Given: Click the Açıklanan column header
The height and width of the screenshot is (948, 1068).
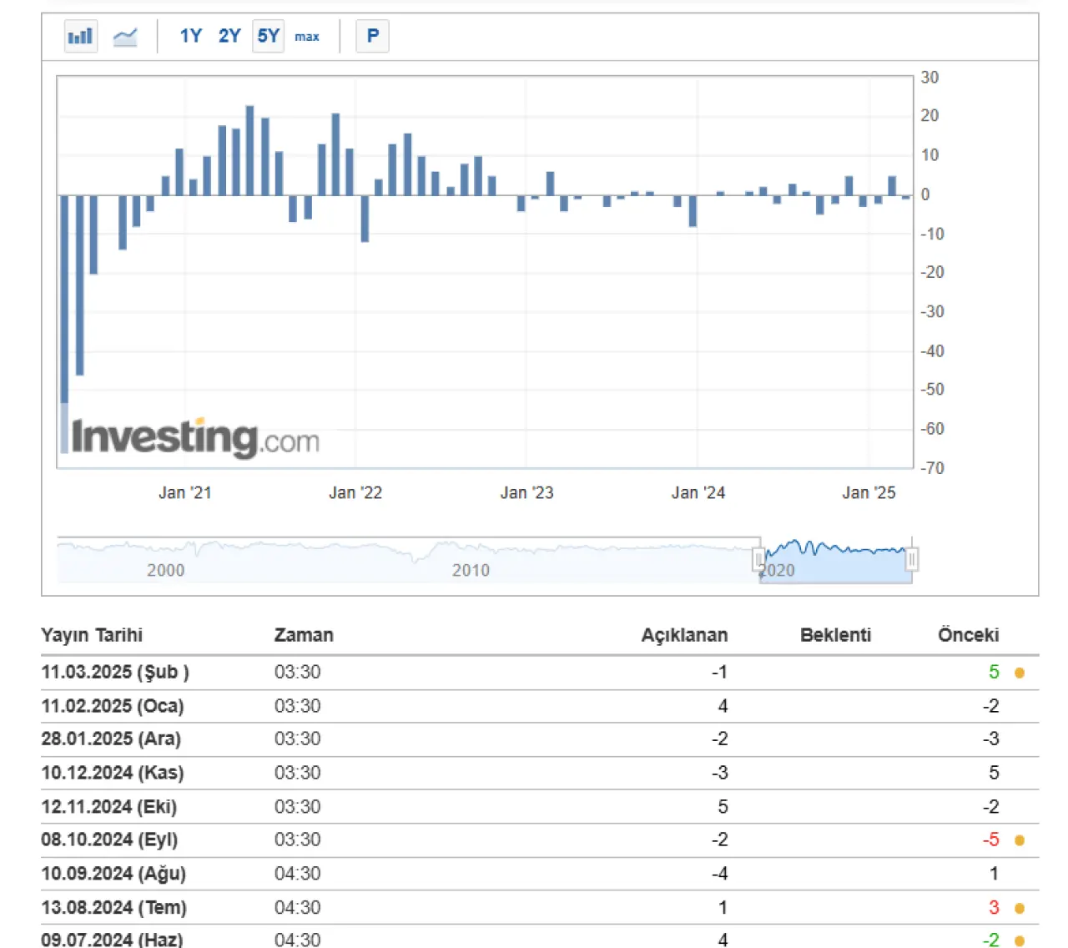Looking at the screenshot, I should [x=684, y=635].
